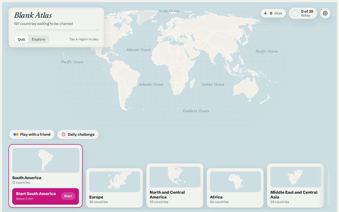Click the 'Tap a region to play' hint
339x212 pixels.
coord(84,39)
